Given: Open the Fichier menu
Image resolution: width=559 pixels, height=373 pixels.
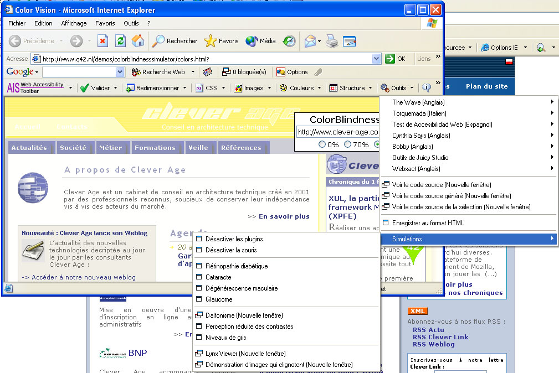Looking at the screenshot, I should (17, 23).
